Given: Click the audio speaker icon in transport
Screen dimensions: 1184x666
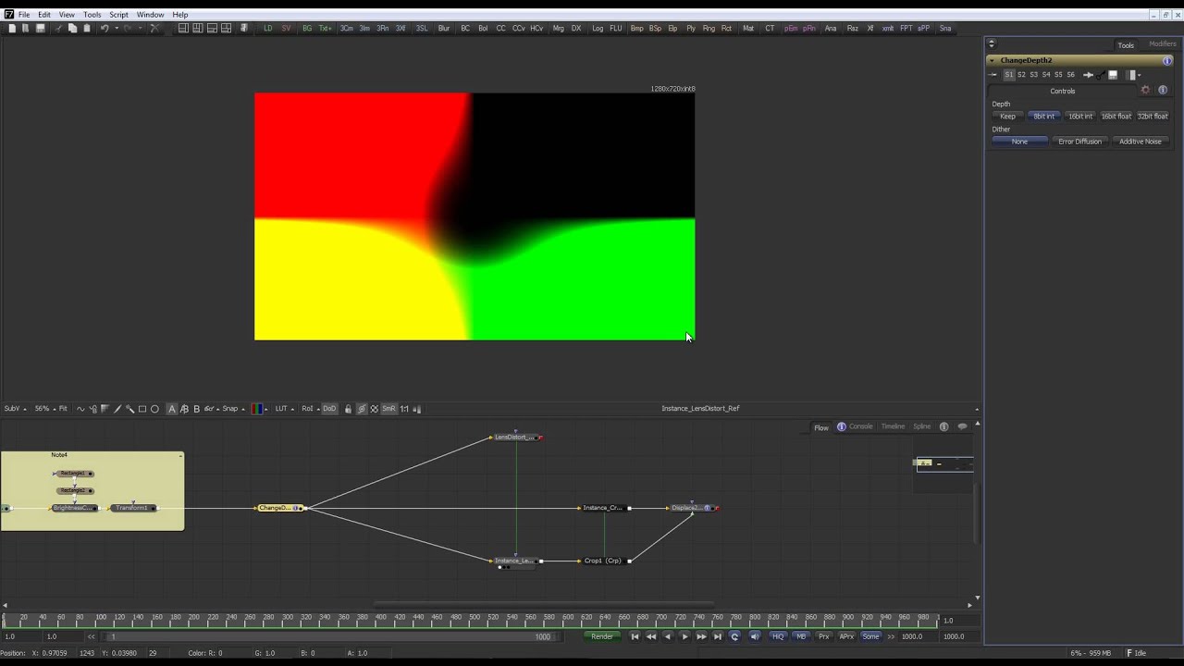Looking at the screenshot, I should click(x=754, y=636).
